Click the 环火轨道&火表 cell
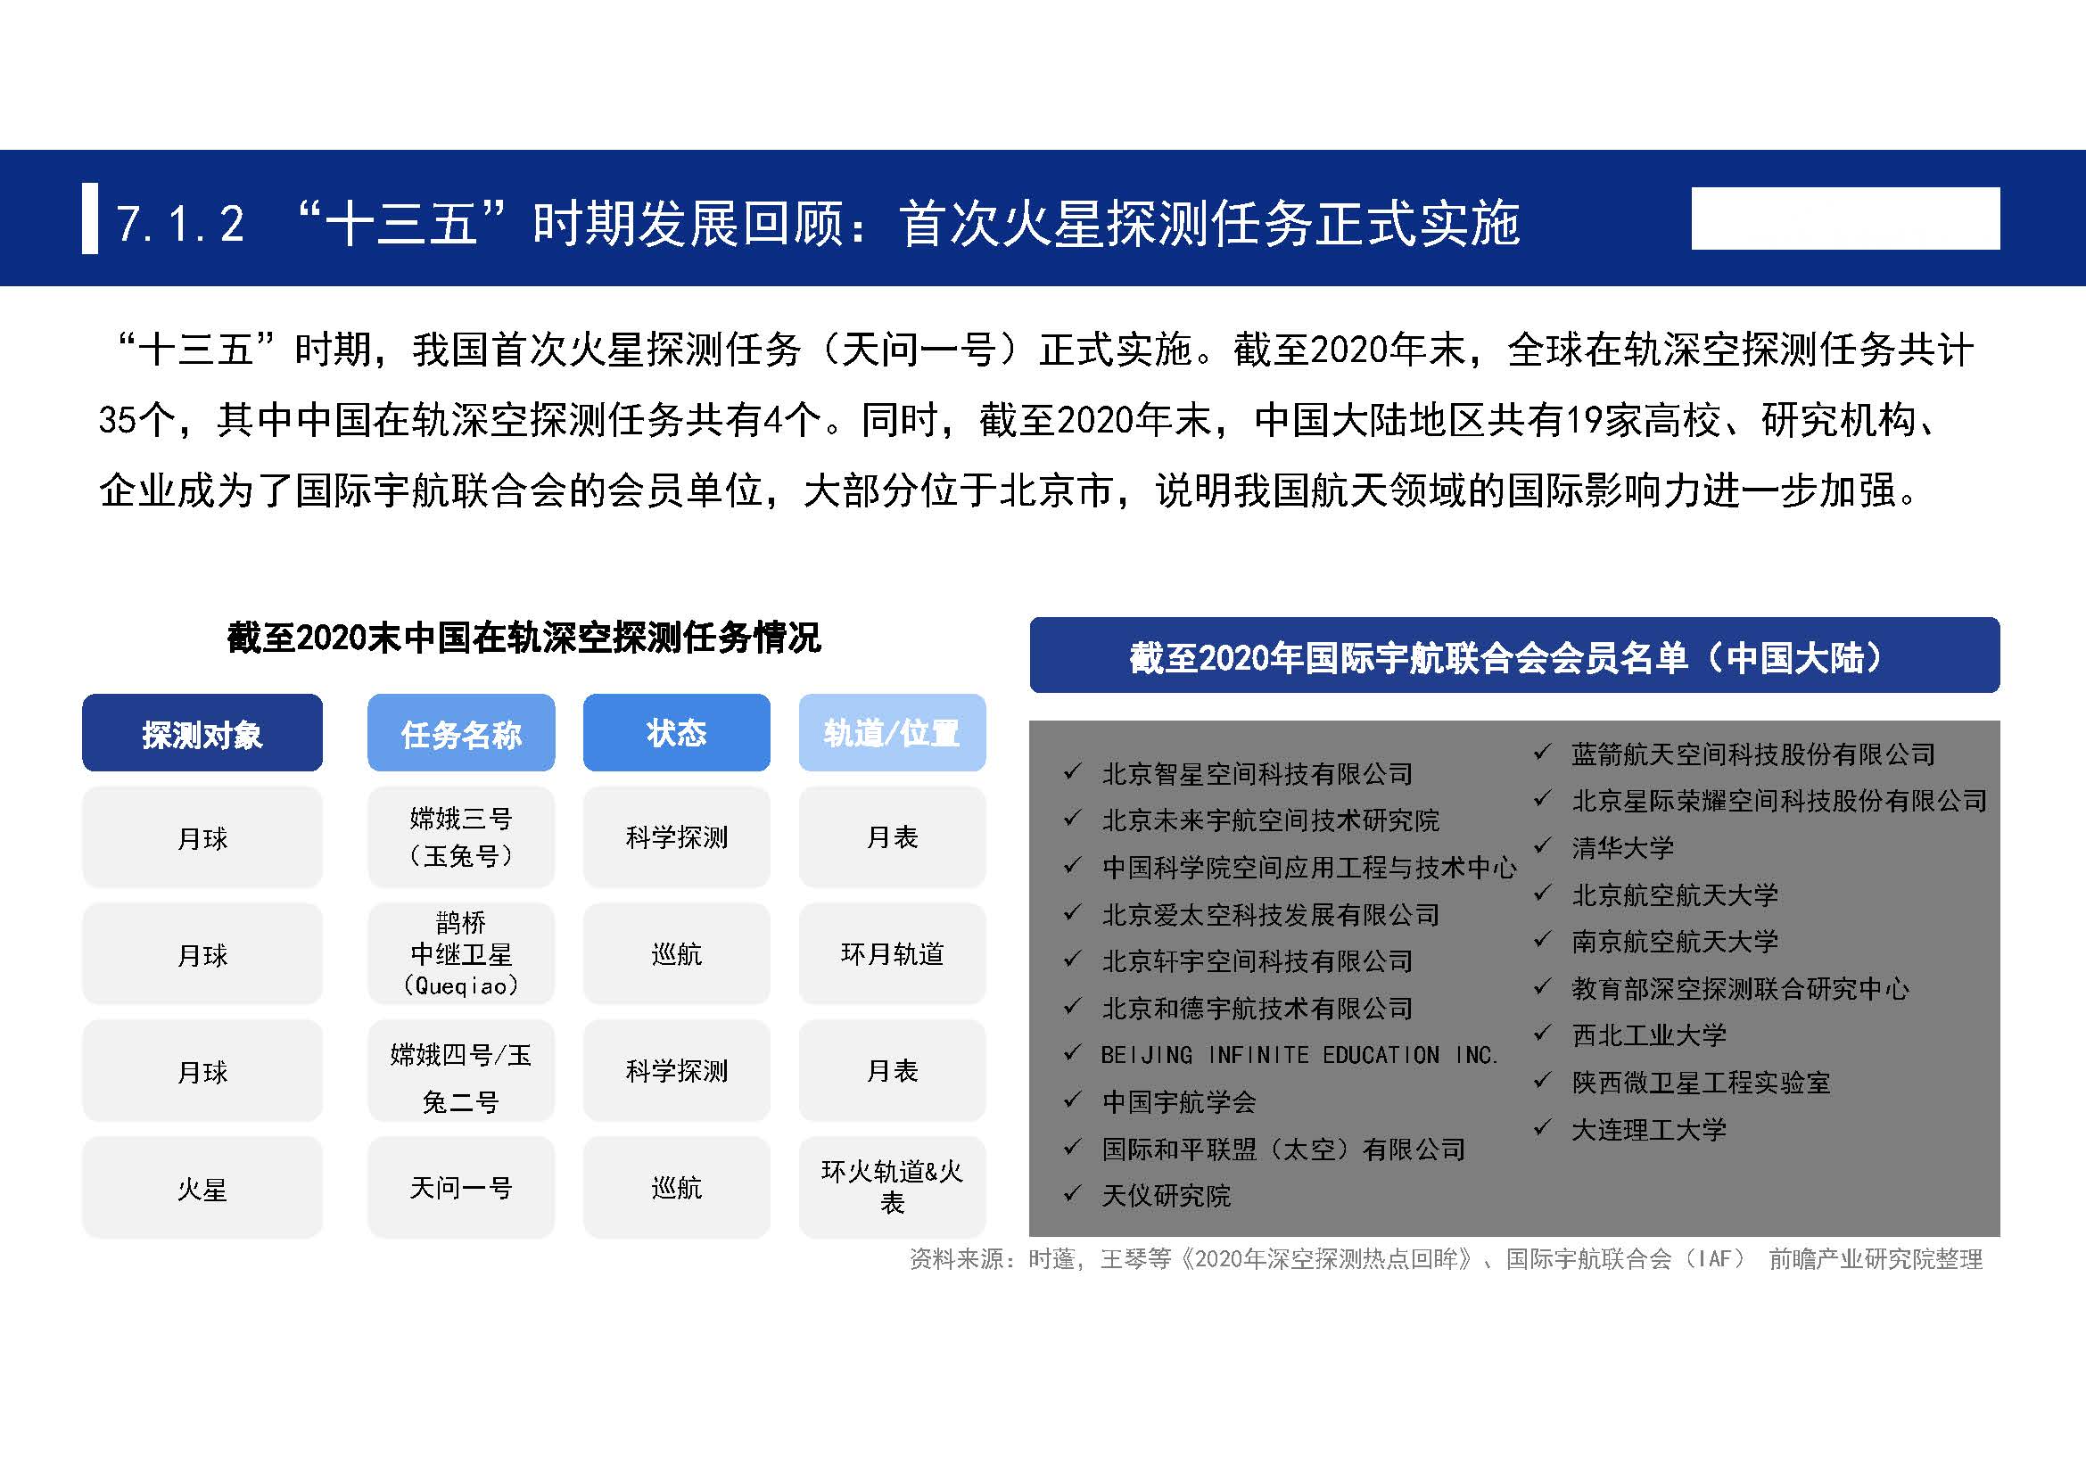 tap(892, 1187)
